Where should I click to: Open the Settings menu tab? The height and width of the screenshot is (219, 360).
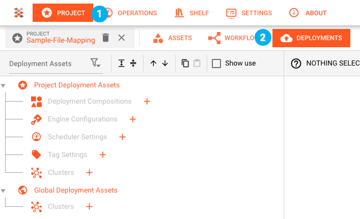[249, 13]
